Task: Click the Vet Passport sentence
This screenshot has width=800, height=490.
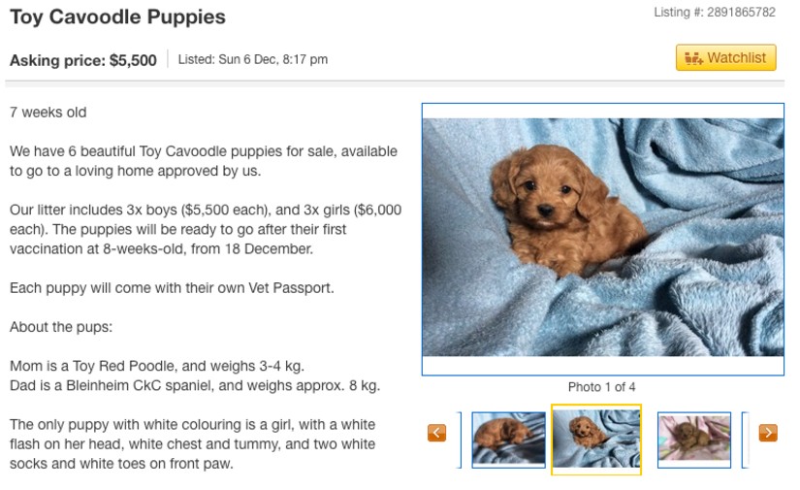Action: coord(172,288)
